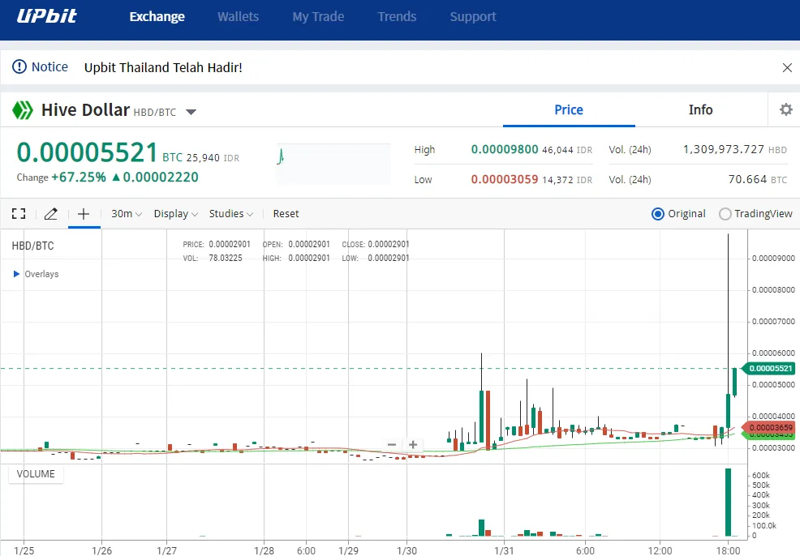Switch to the Price tab
This screenshot has height=556, width=800.
pos(569,109)
